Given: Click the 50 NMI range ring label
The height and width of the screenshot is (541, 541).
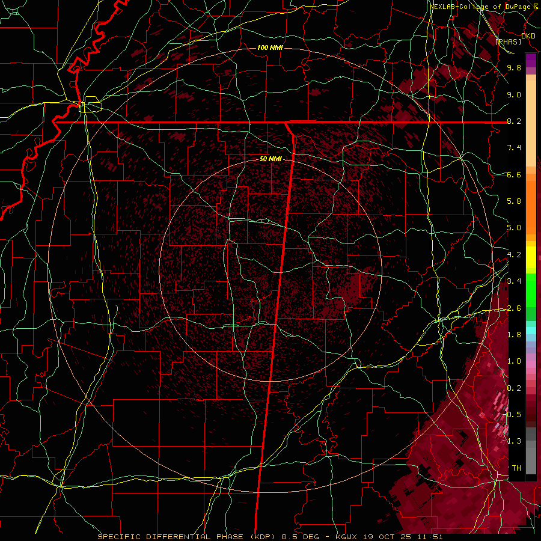Looking at the screenshot, I should pyautogui.click(x=270, y=159).
